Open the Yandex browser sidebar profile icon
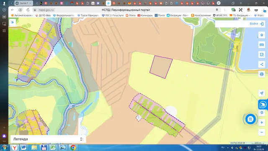The height and width of the screenshot is (151, 268). [x=4, y=3]
